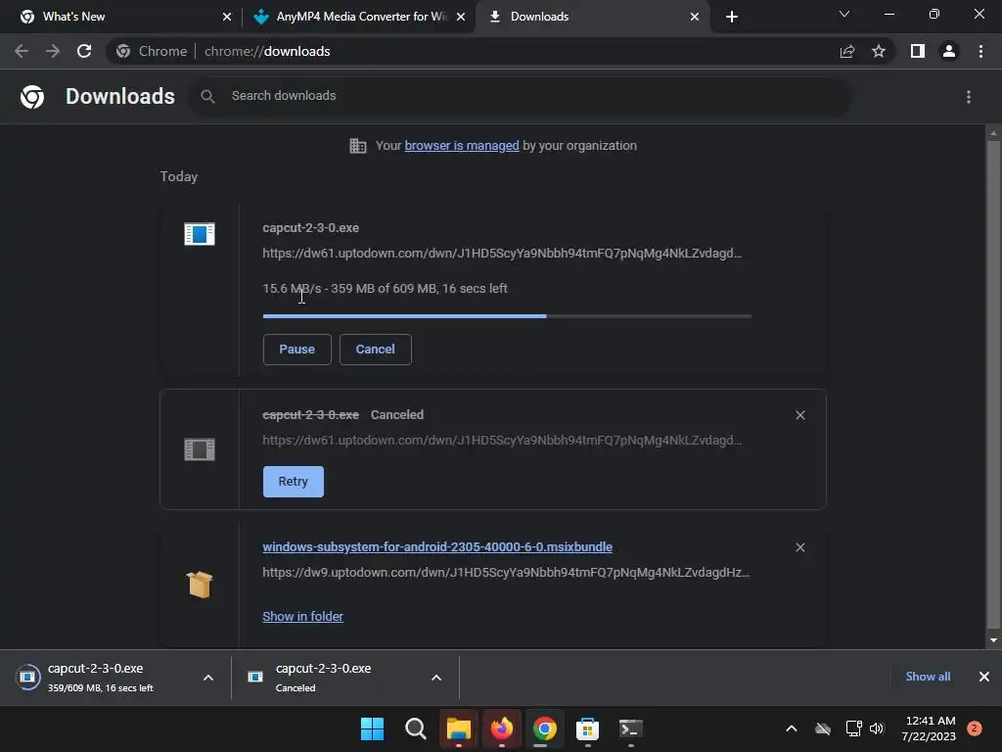Click the scrollbar down arrow

[x=993, y=640]
